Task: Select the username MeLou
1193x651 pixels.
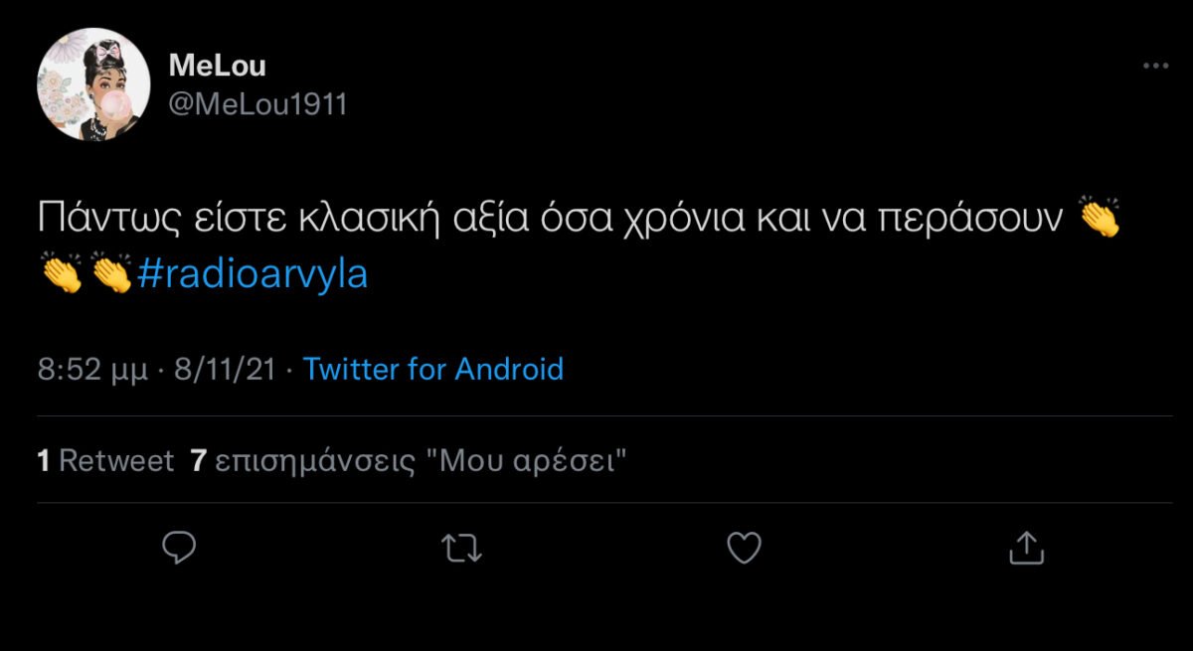Action: pyautogui.click(x=217, y=65)
